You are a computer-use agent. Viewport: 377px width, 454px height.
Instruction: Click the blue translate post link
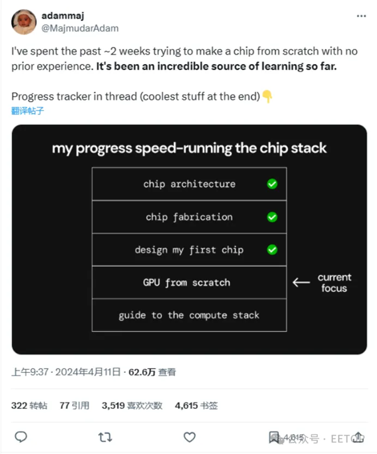(x=28, y=111)
